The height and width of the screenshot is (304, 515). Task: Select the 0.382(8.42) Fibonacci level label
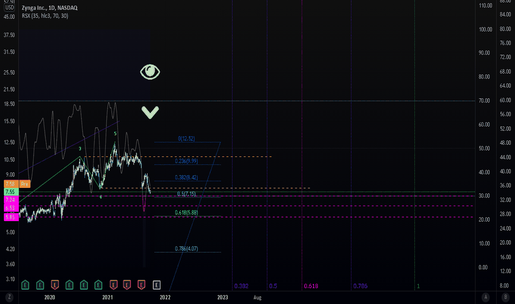(186, 177)
